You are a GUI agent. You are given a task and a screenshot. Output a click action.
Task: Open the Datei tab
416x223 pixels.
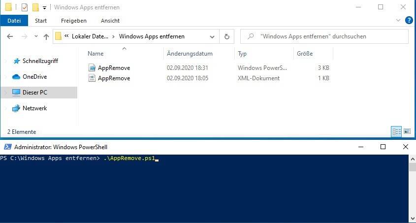click(x=14, y=21)
